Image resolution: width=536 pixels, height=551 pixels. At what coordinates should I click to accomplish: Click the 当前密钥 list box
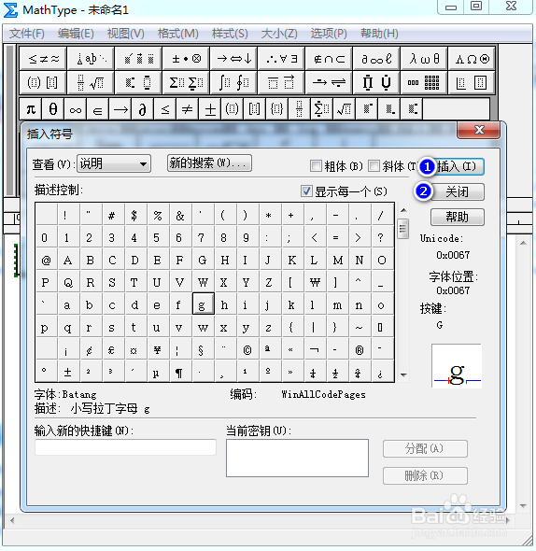coord(297,458)
